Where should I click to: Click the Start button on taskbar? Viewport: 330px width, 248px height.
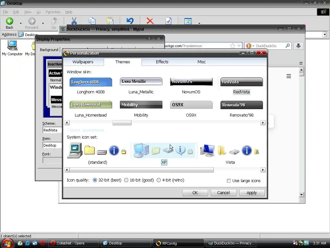click(7, 243)
